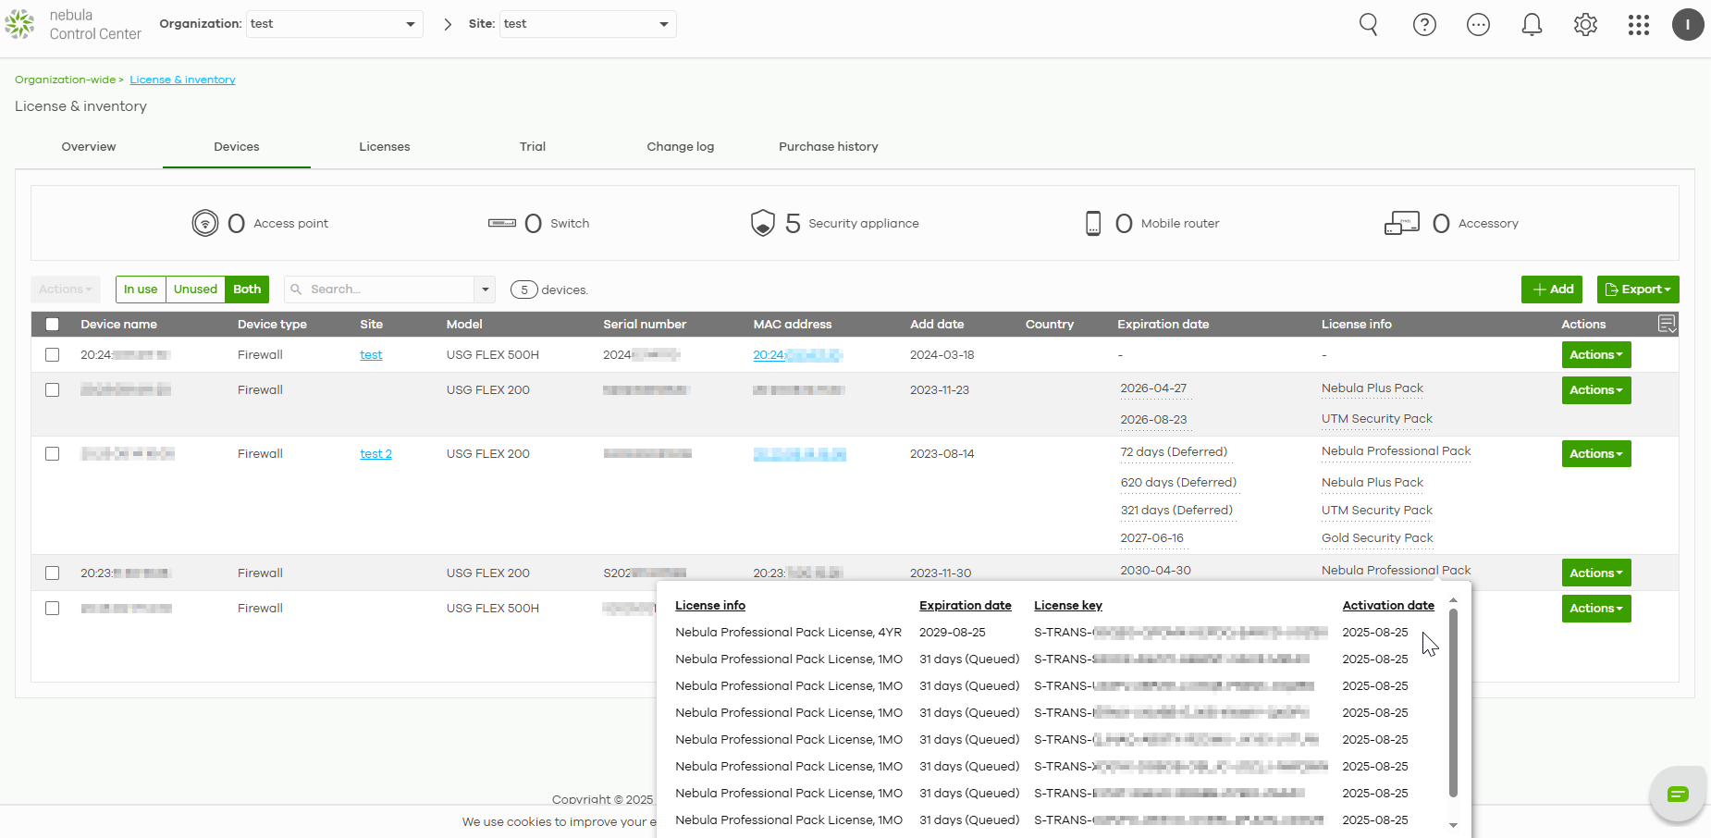Open the help question mark icon
1711x838 pixels.
[1424, 25]
